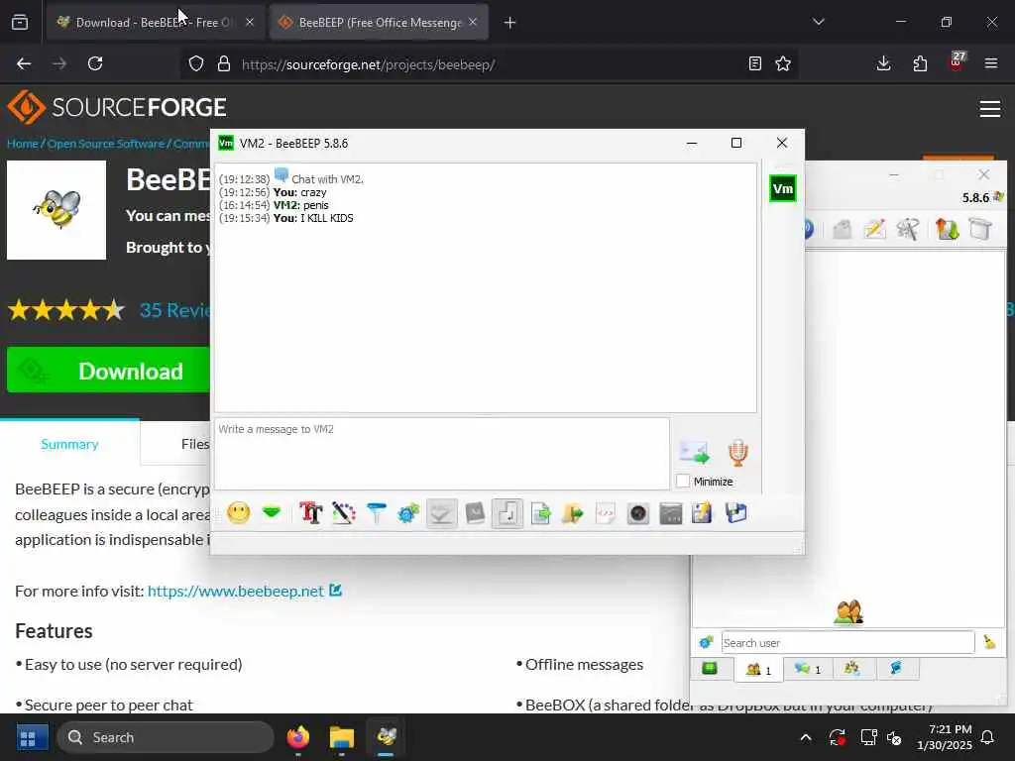Open file transfers icon in main BeeBEEP window
The height and width of the screenshot is (761, 1015).
click(x=947, y=229)
